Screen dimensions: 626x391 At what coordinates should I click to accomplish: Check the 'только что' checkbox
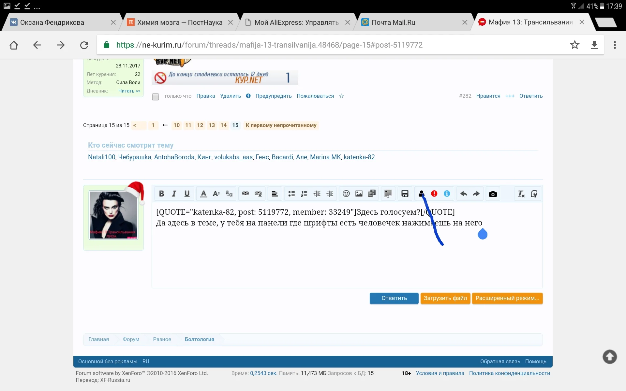pos(155,96)
